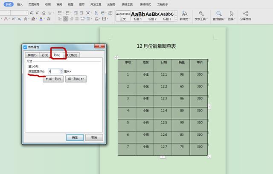This screenshot has width=273, height=174.
Task: Click the text effects outlined A icon
Action: [x=26, y=19]
